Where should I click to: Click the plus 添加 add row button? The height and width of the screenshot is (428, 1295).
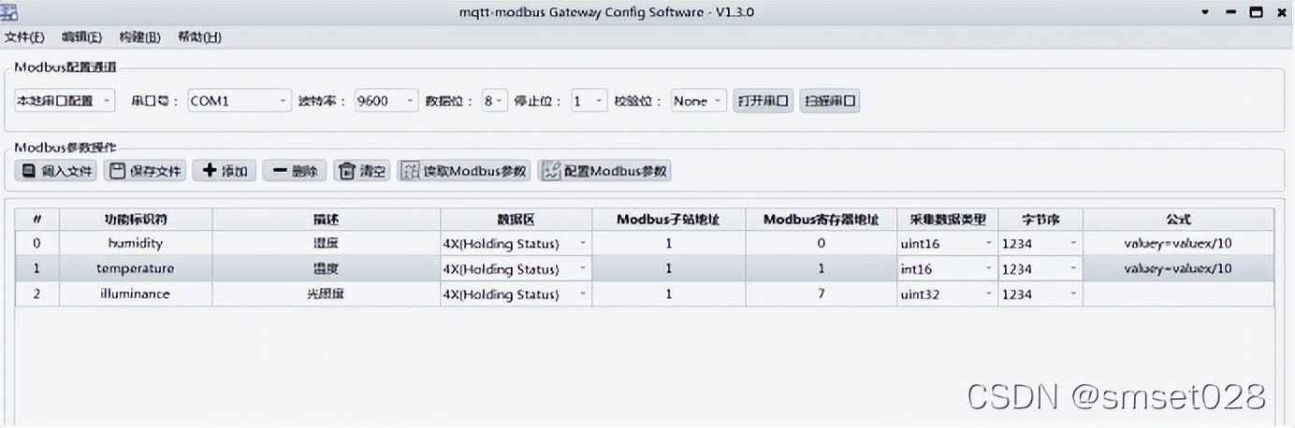(x=225, y=171)
